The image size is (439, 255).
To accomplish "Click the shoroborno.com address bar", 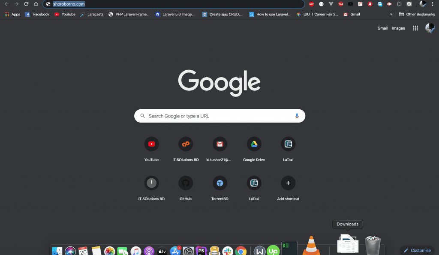I will (174, 4).
